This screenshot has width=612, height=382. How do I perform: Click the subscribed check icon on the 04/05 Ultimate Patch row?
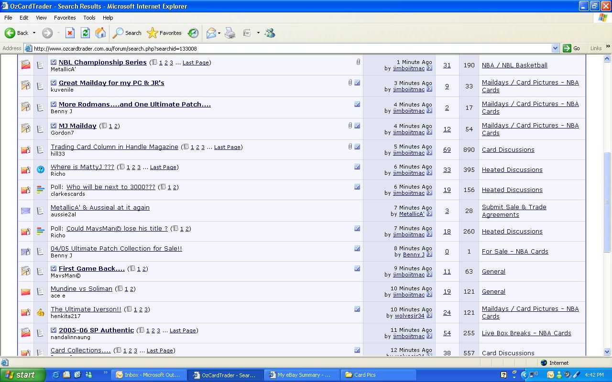click(x=357, y=248)
